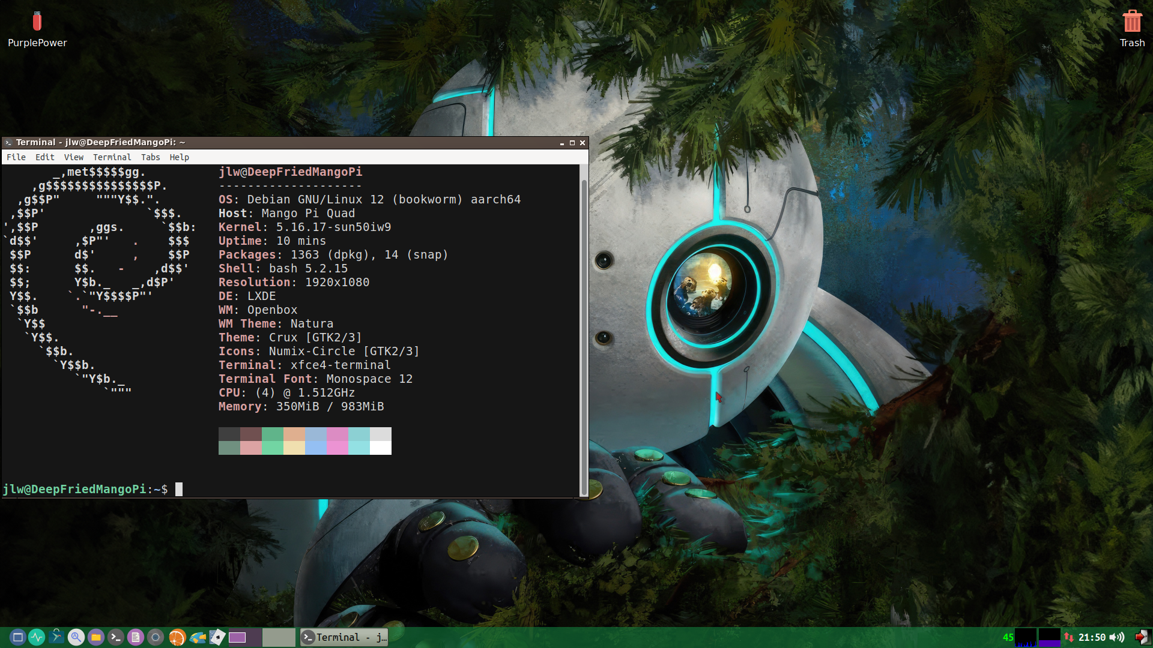Screen dimensions: 1153x648
Task: Click the Icons line Numix-Circle
Action: coord(319,351)
